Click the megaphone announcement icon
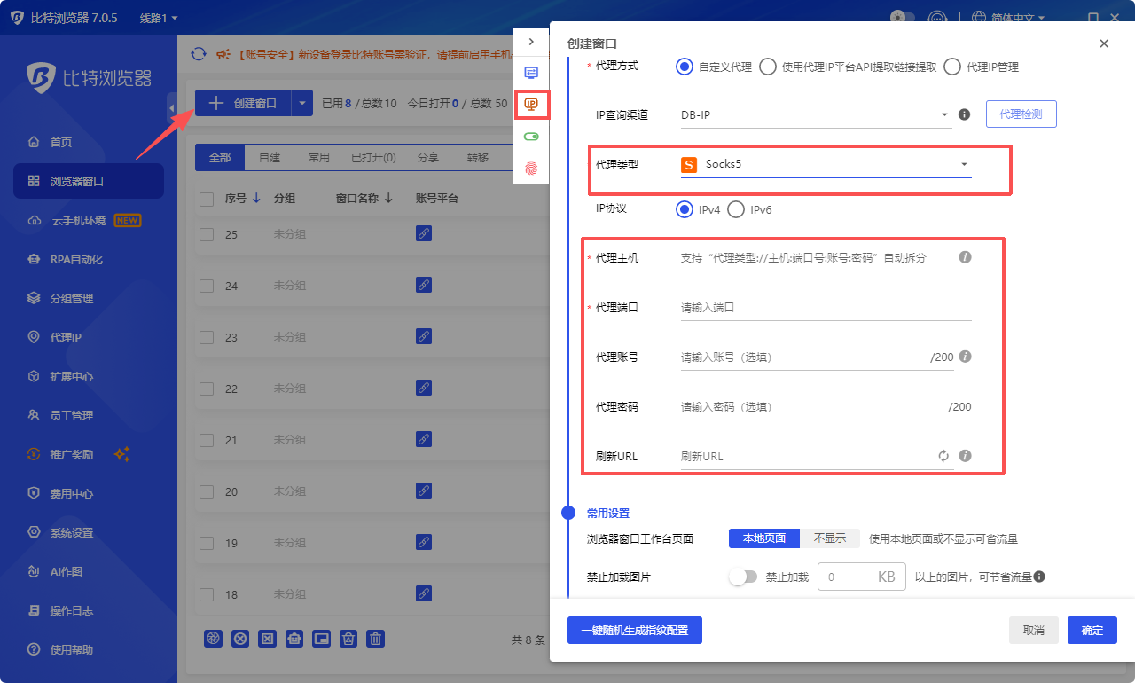 tap(223, 54)
